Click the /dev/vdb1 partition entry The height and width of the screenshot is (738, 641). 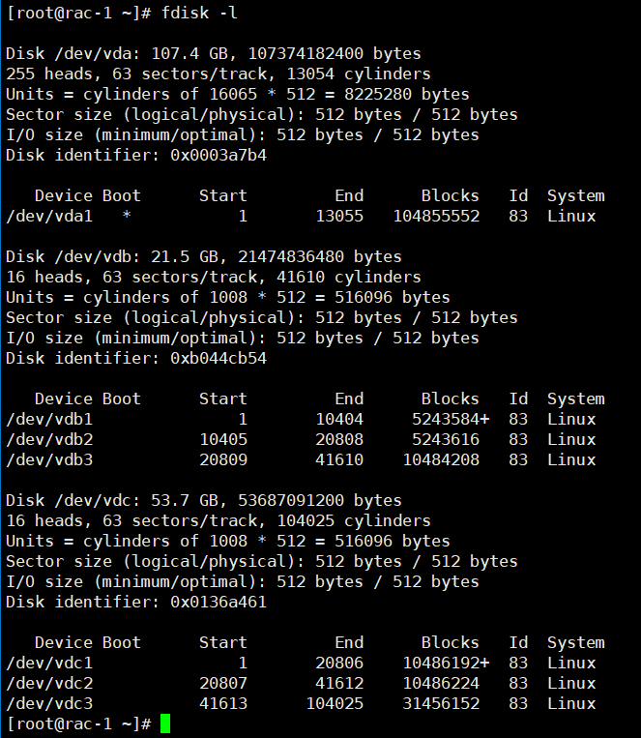coord(49,419)
